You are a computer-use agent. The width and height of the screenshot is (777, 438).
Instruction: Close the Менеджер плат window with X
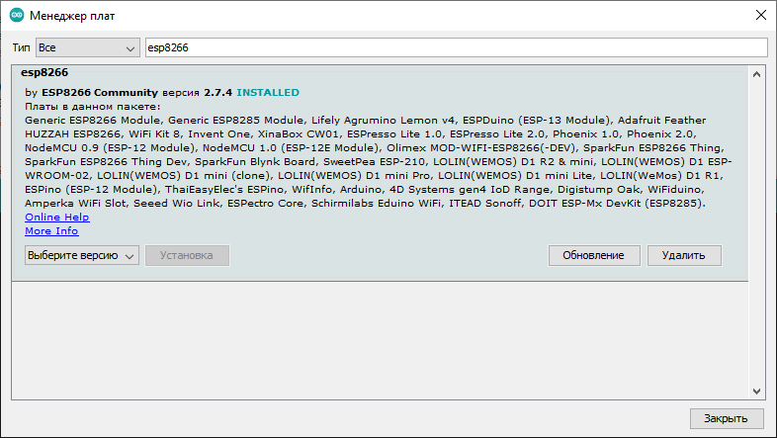tap(759, 16)
